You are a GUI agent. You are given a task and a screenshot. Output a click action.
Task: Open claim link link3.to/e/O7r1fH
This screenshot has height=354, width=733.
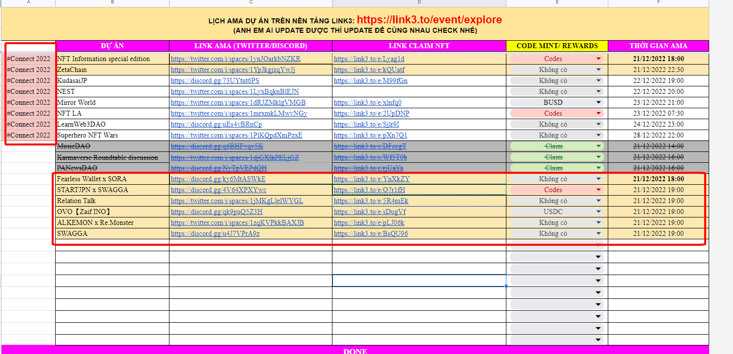pos(369,190)
